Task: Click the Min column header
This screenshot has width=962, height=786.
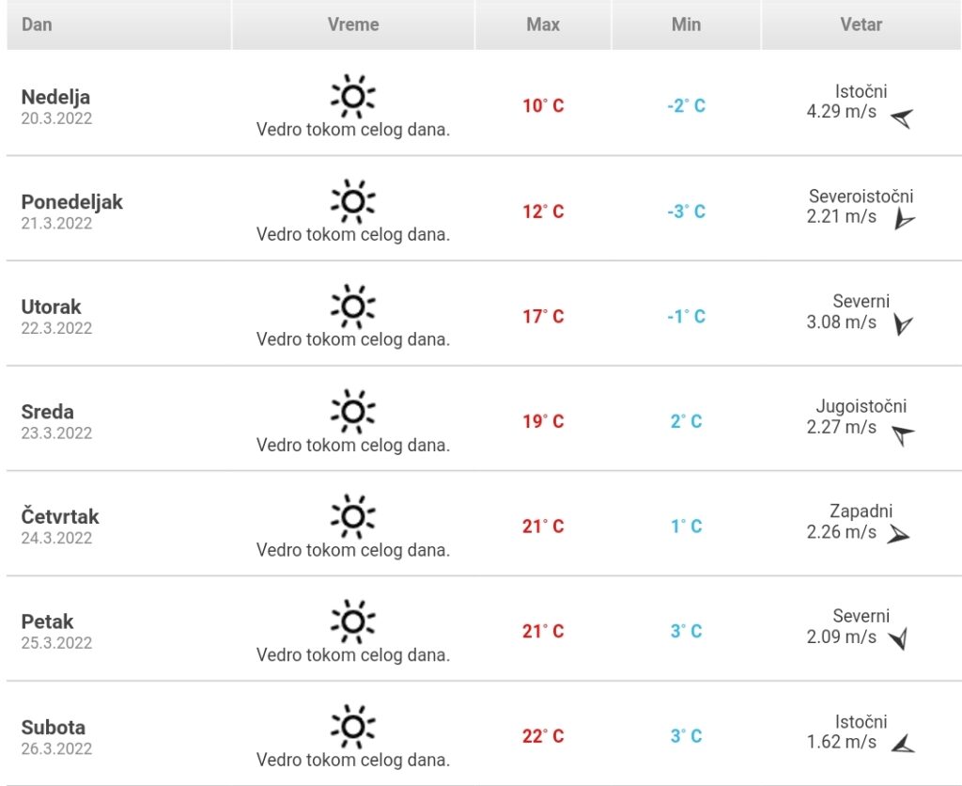Action: pos(686,24)
